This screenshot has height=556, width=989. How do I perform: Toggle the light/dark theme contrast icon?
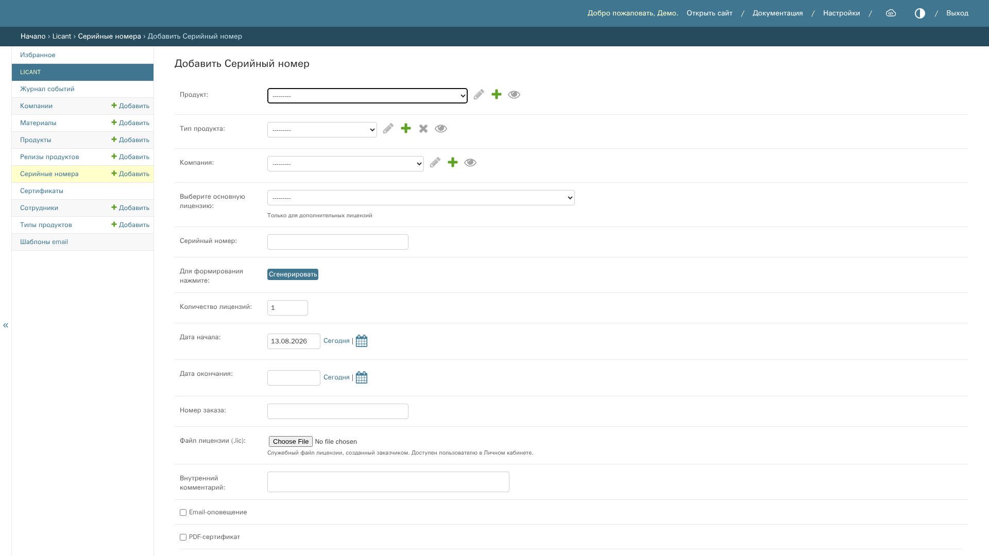click(x=920, y=13)
